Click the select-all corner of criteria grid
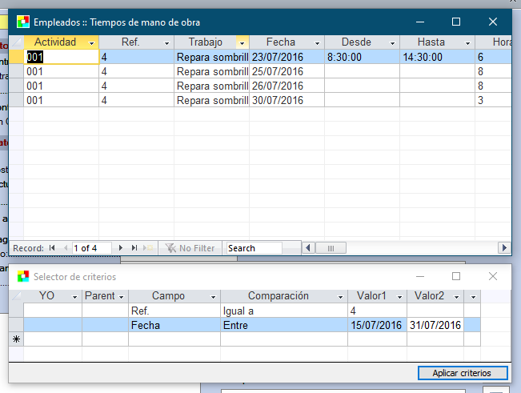This screenshot has width=521, height=393. [15, 296]
